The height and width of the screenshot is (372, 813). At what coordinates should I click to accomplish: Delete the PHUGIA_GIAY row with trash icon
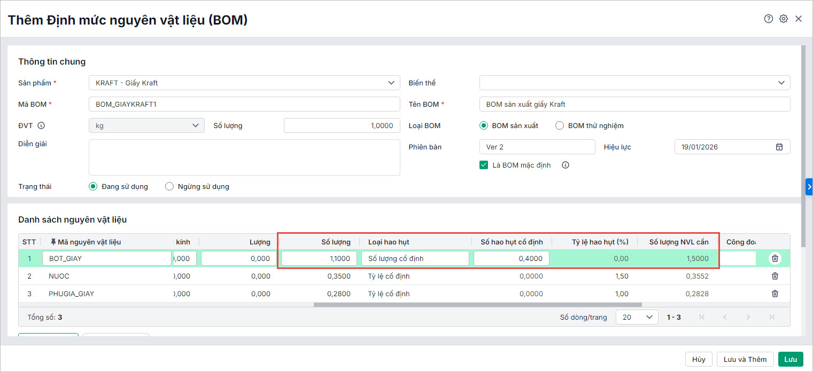pyautogui.click(x=775, y=294)
